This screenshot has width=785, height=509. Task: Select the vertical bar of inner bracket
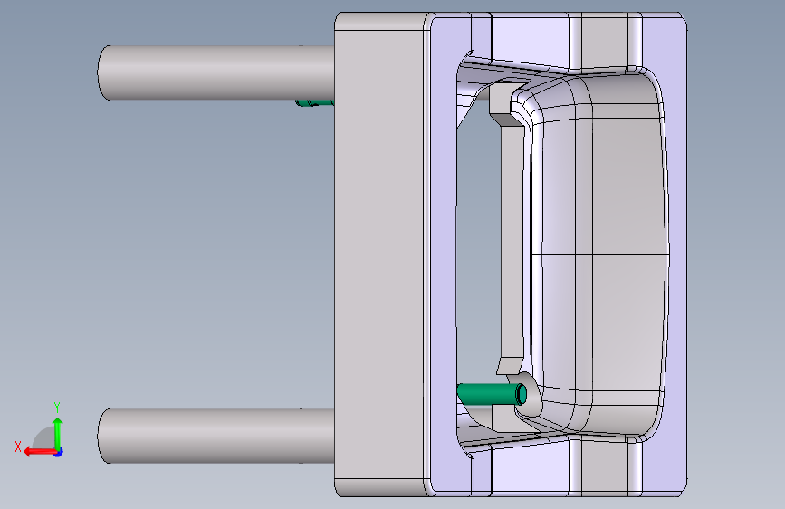point(512,241)
